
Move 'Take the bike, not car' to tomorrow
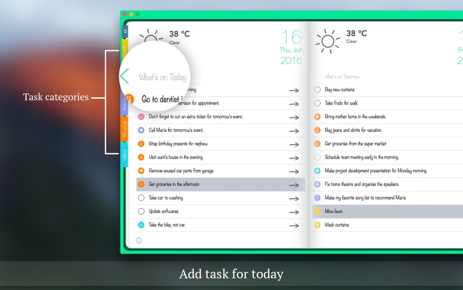294,226
